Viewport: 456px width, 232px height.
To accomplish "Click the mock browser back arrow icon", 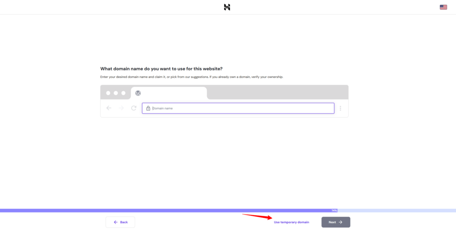I will click(109, 108).
